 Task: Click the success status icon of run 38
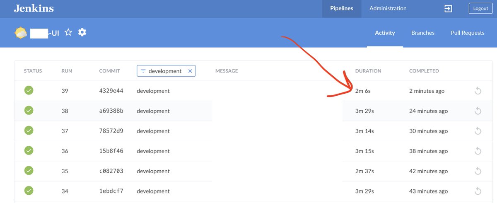29,110
